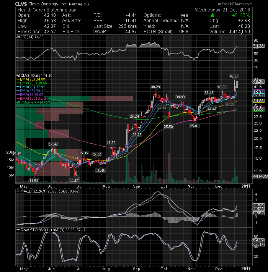Click the P/E value -4.44

coord(131,15)
